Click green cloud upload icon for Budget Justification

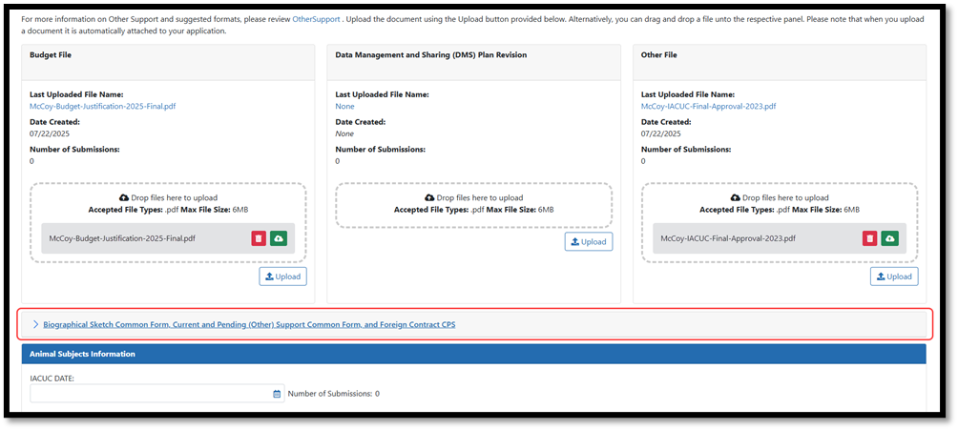[x=278, y=238]
